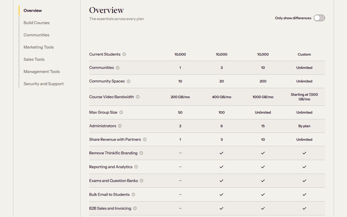Screen dimensions: 347x217
Task: Open info icon next to Current Students
Action: pos(124,54)
